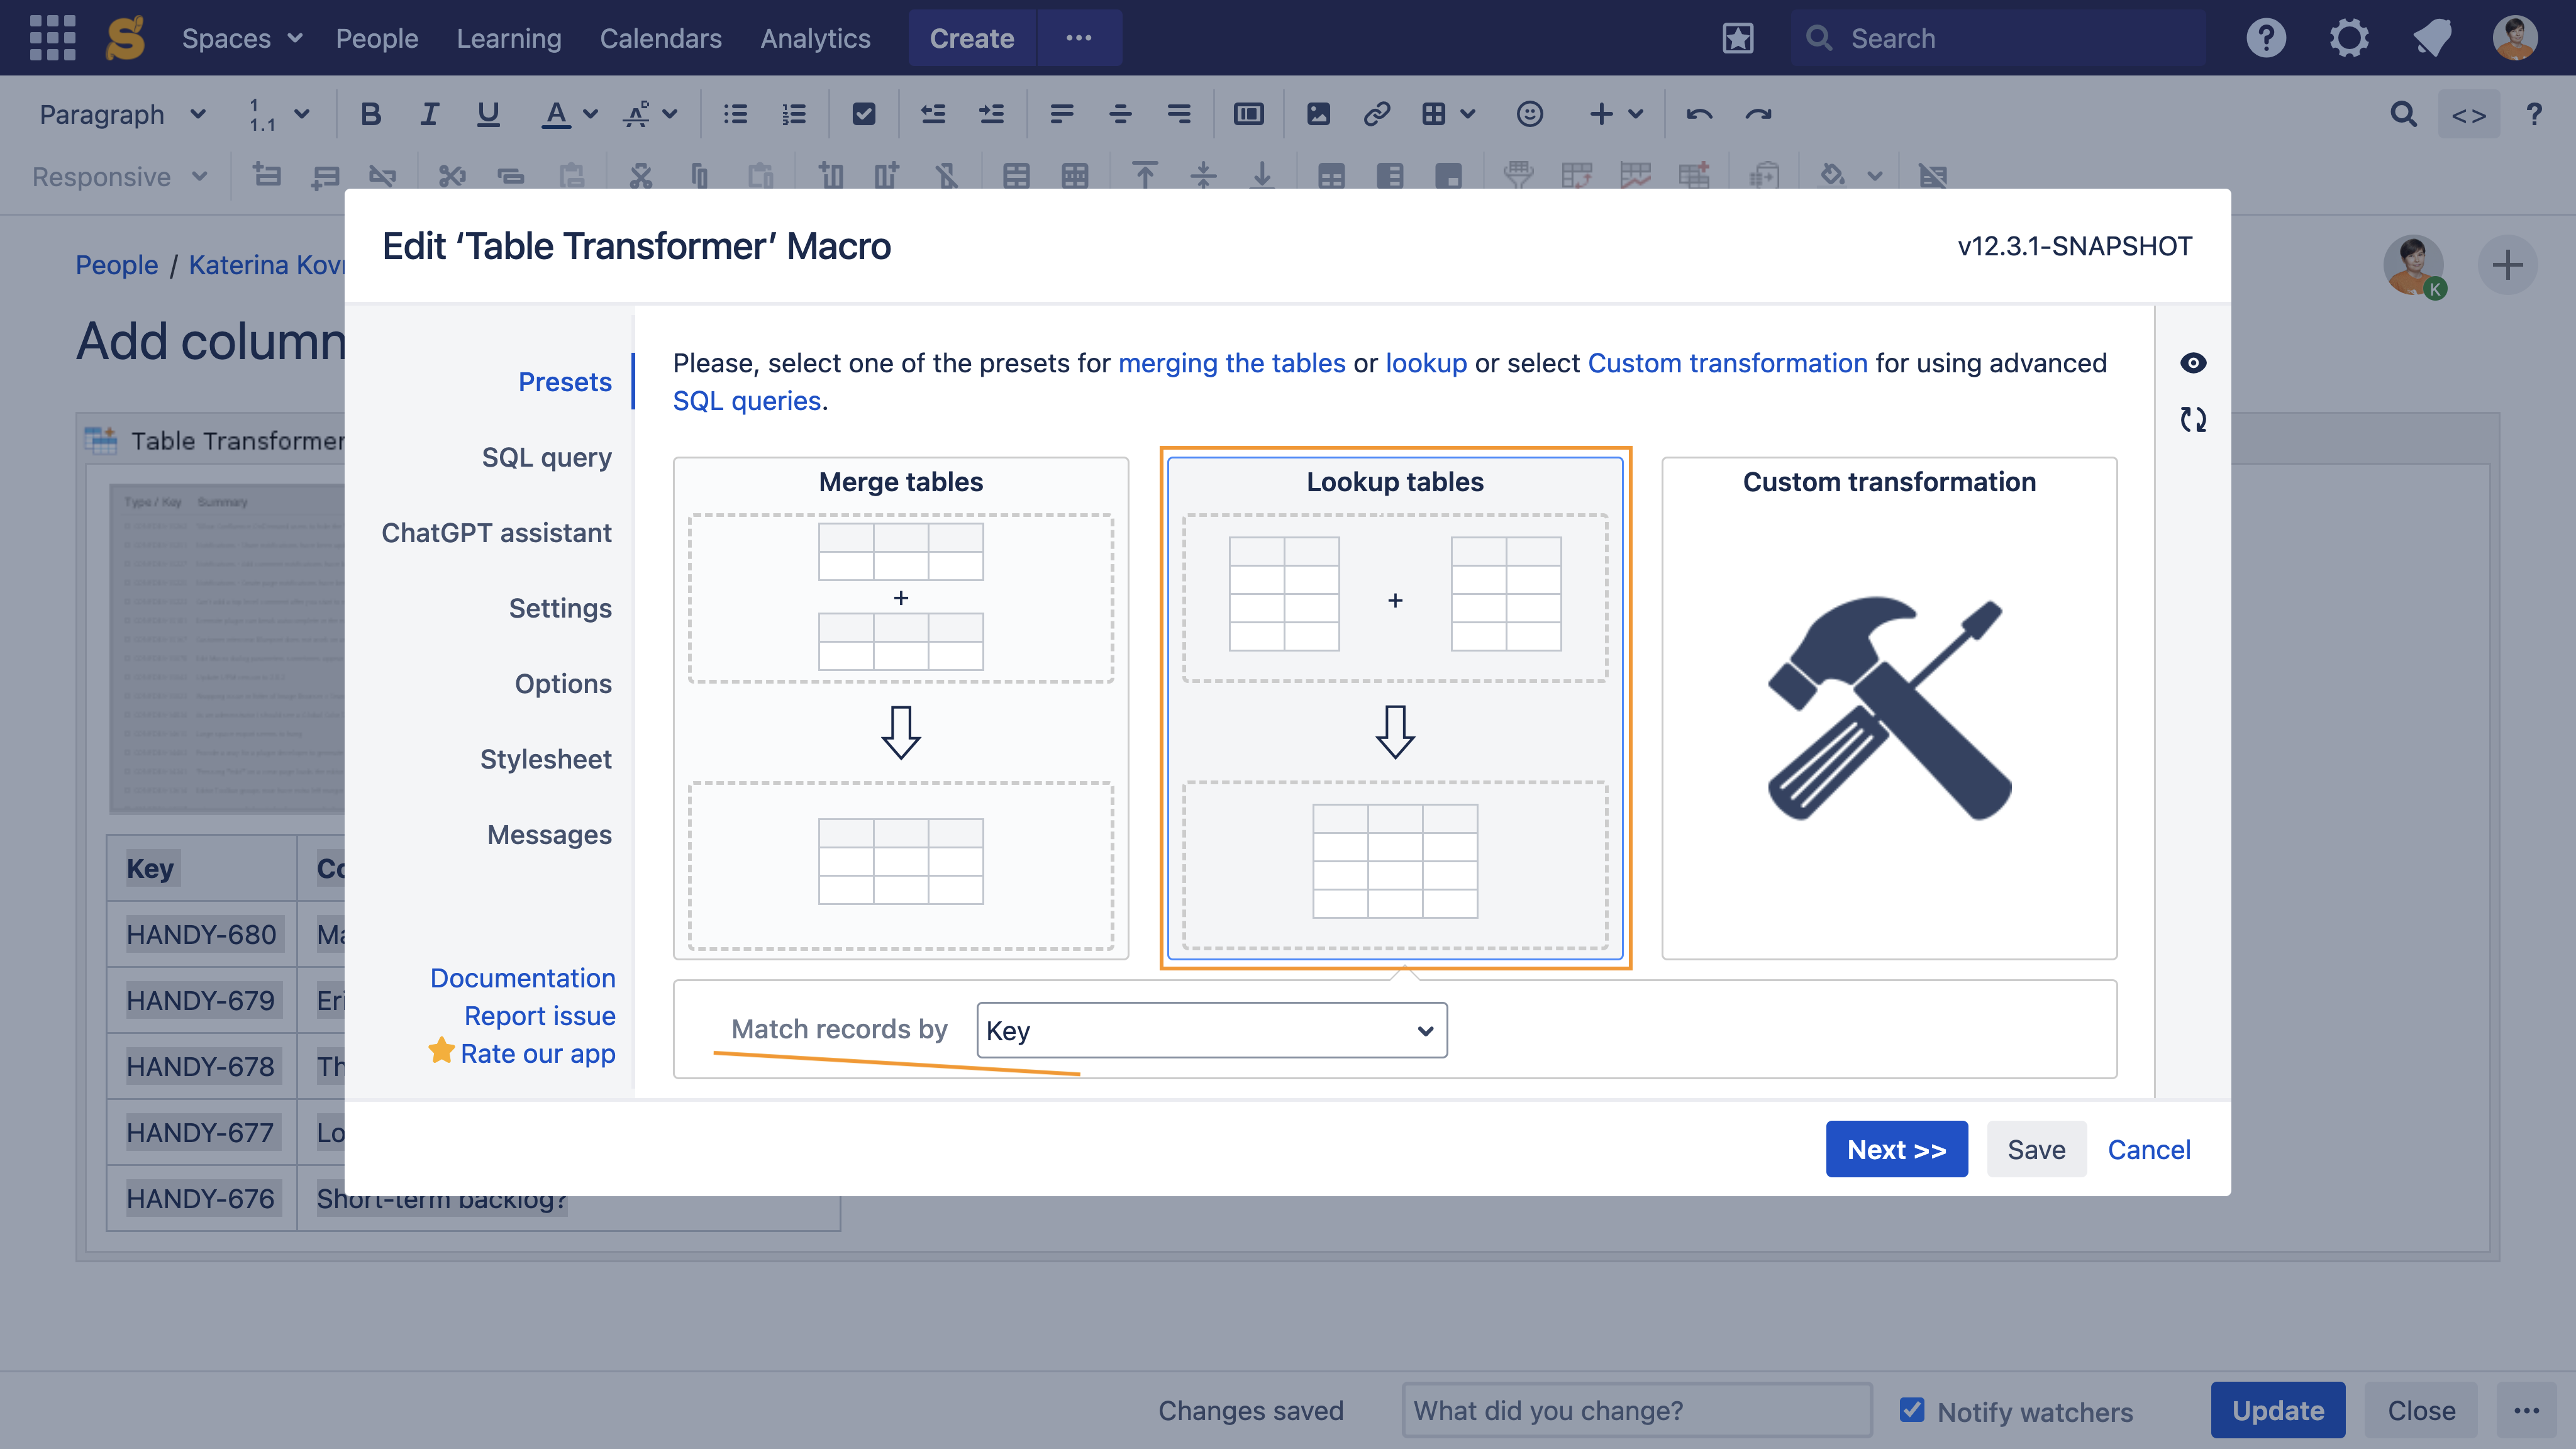Click Save button in macro dialog

[2036, 1149]
